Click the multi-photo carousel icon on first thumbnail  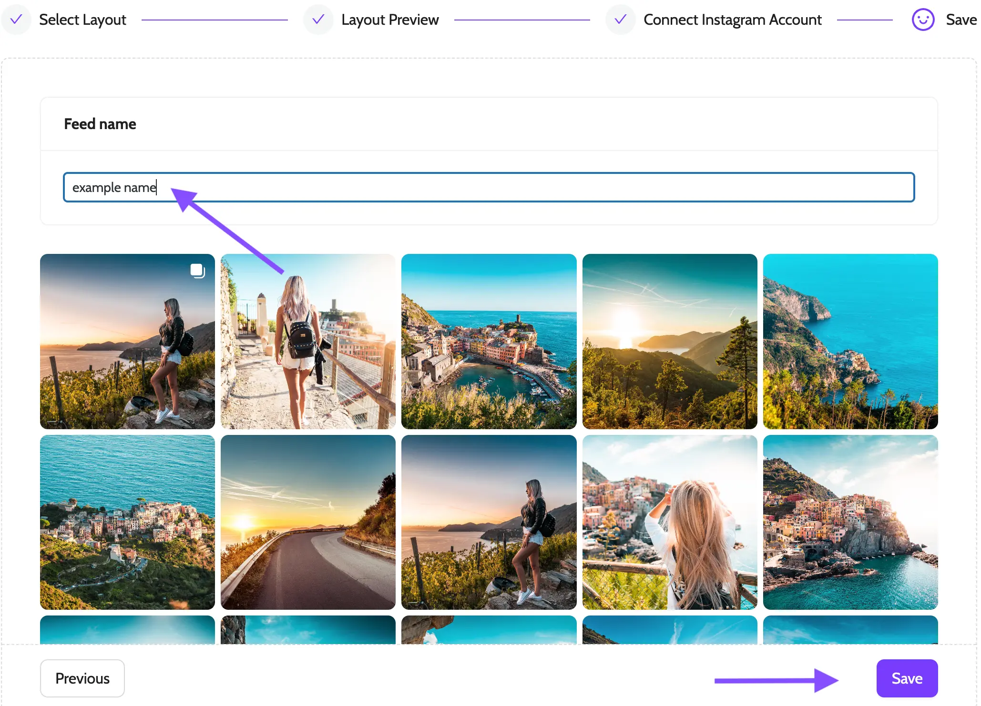[197, 271]
